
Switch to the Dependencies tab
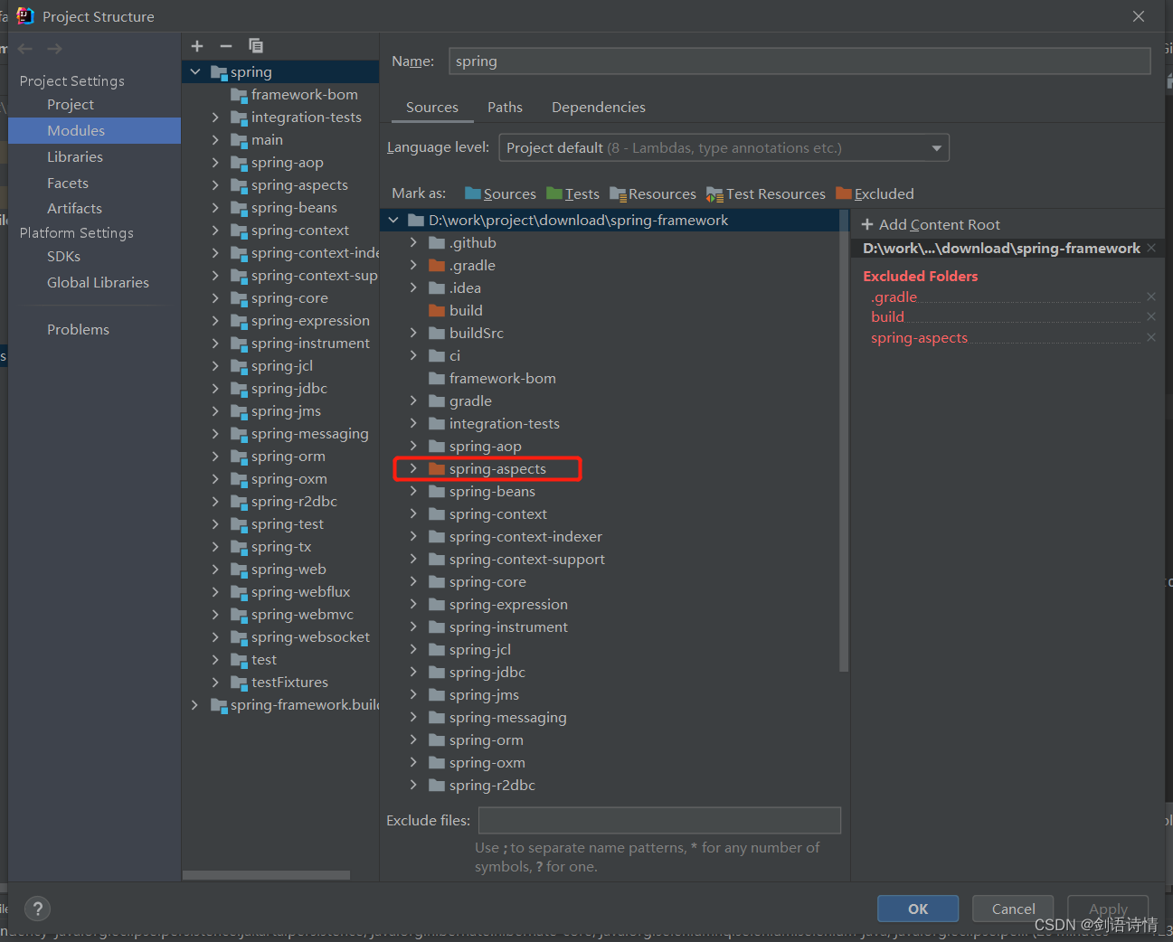599,107
